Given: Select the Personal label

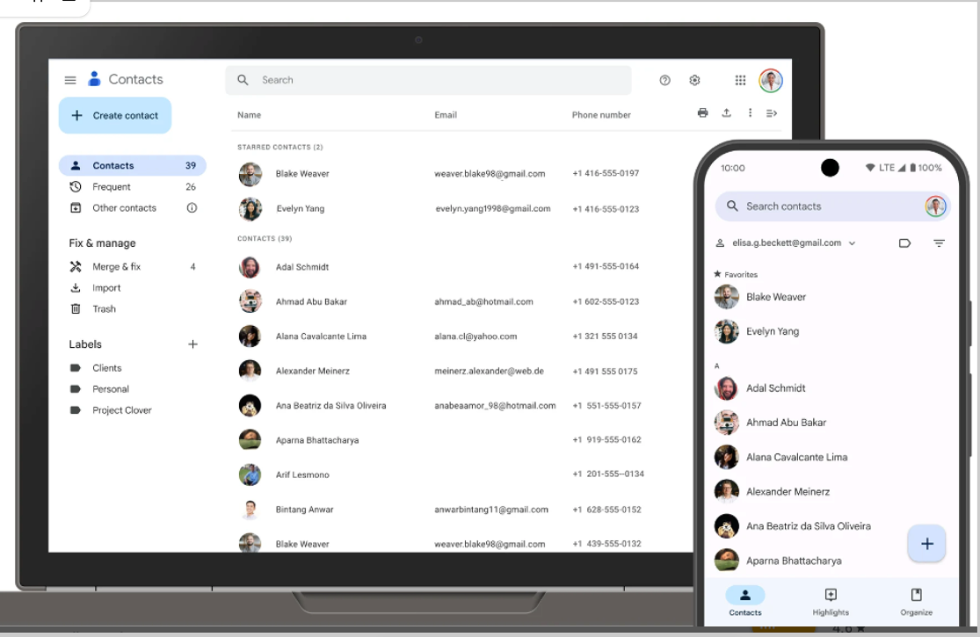Looking at the screenshot, I should [x=133, y=389].
